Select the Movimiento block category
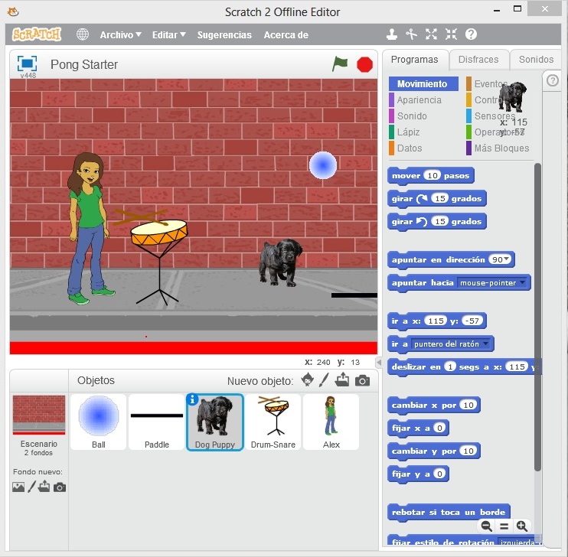 tap(423, 83)
